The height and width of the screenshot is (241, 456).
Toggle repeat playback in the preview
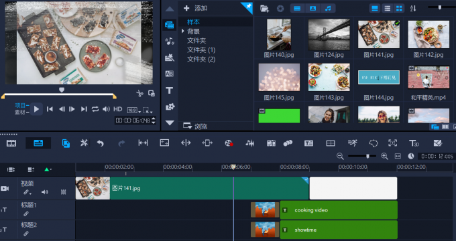click(x=95, y=109)
